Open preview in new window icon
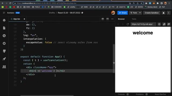 click(x=169, y=24)
